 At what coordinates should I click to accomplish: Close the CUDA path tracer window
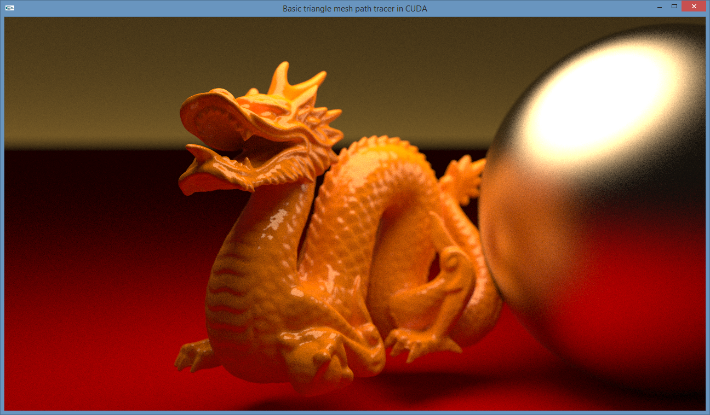[694, 7]
